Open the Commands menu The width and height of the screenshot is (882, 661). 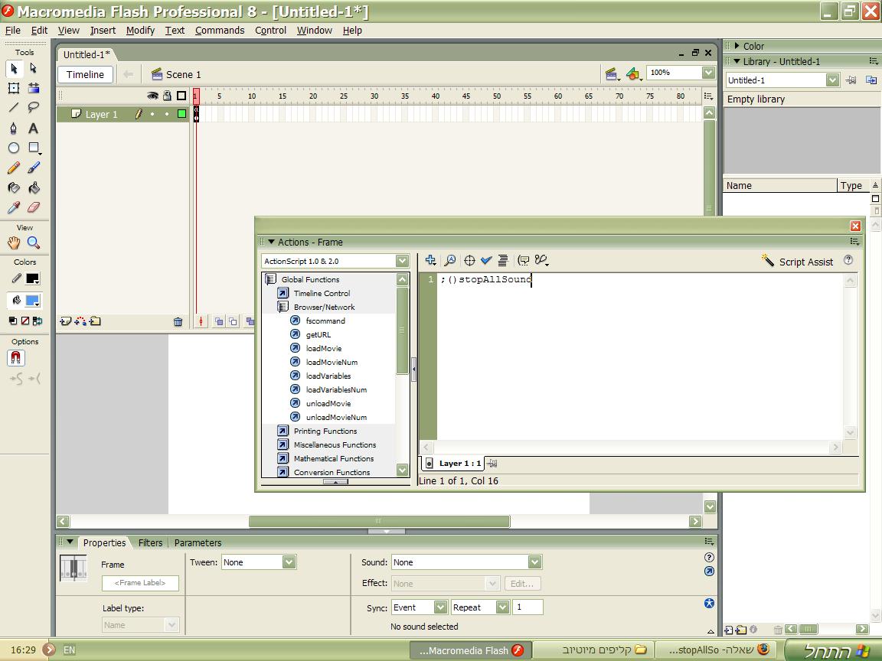220,31
